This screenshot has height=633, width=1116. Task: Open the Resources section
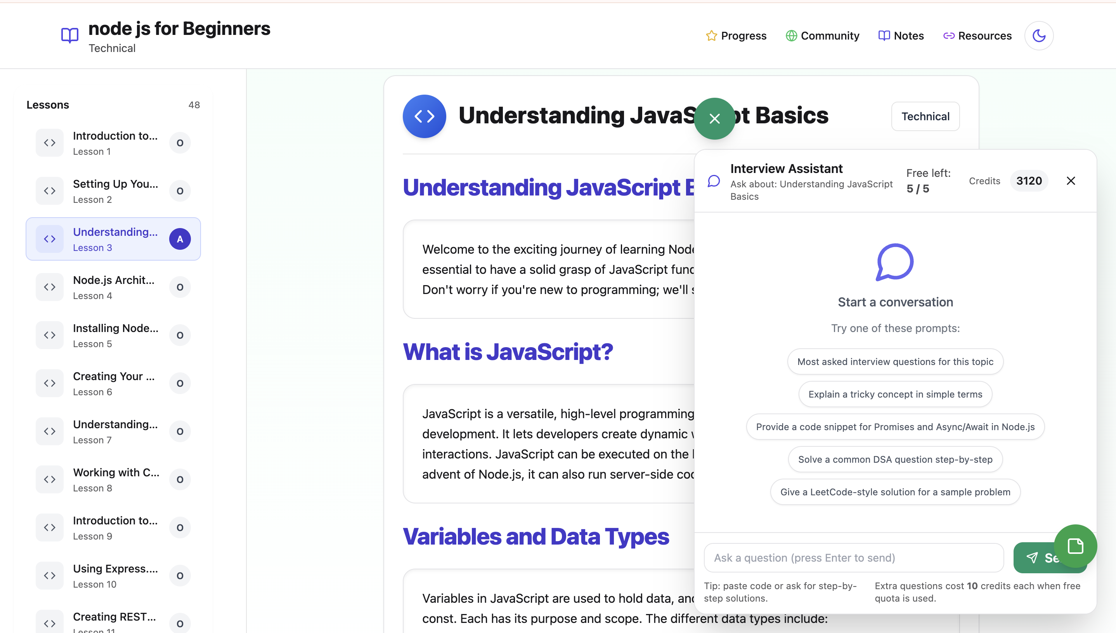click(x=977, y=36)
